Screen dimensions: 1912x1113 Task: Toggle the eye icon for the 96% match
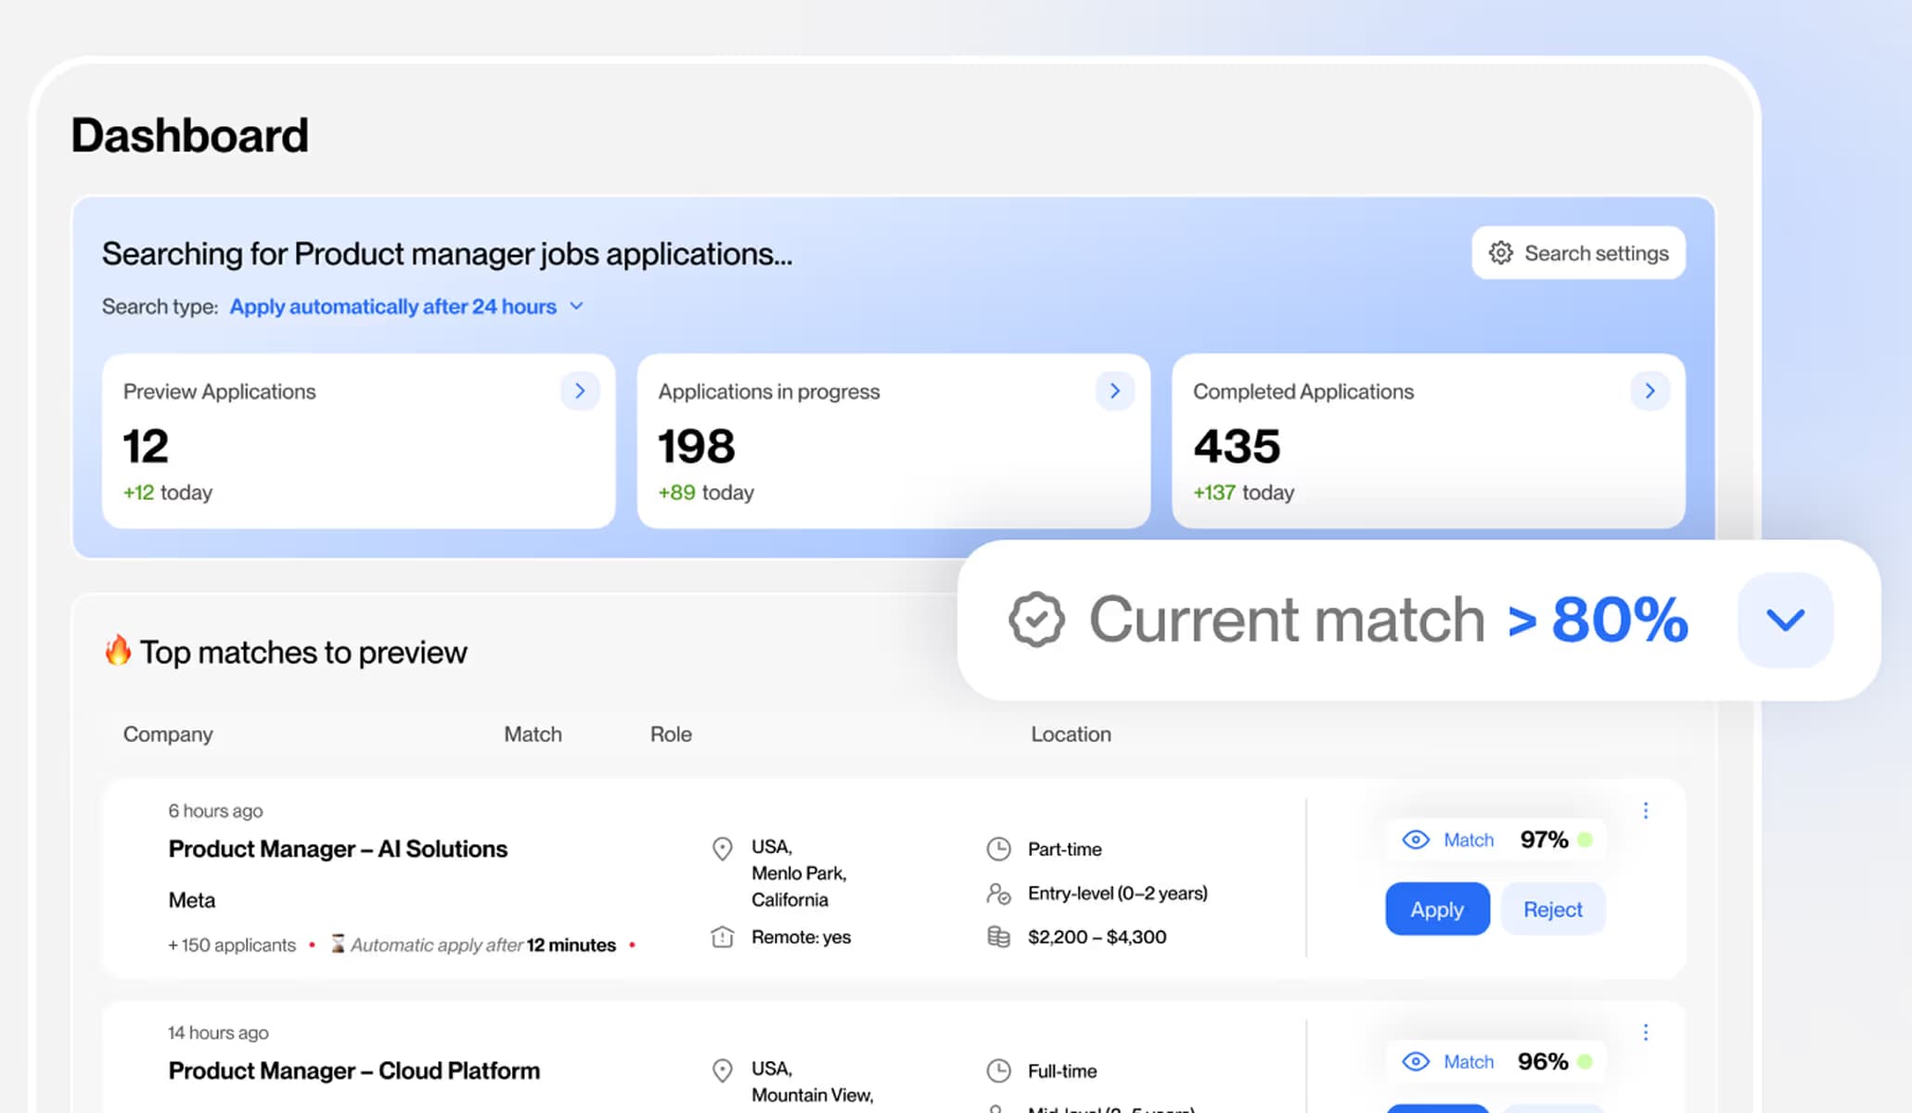(x=1416, y=1061)
